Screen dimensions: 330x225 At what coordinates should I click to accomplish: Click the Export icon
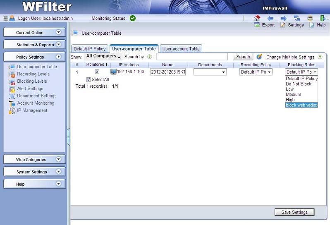(257, 25)
